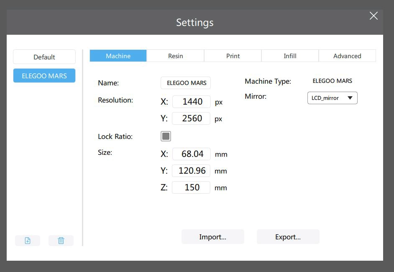The height and width of the screenshot is (272, 394).
Task: Open the Resin tab
Action: click(x=175, y=56)
